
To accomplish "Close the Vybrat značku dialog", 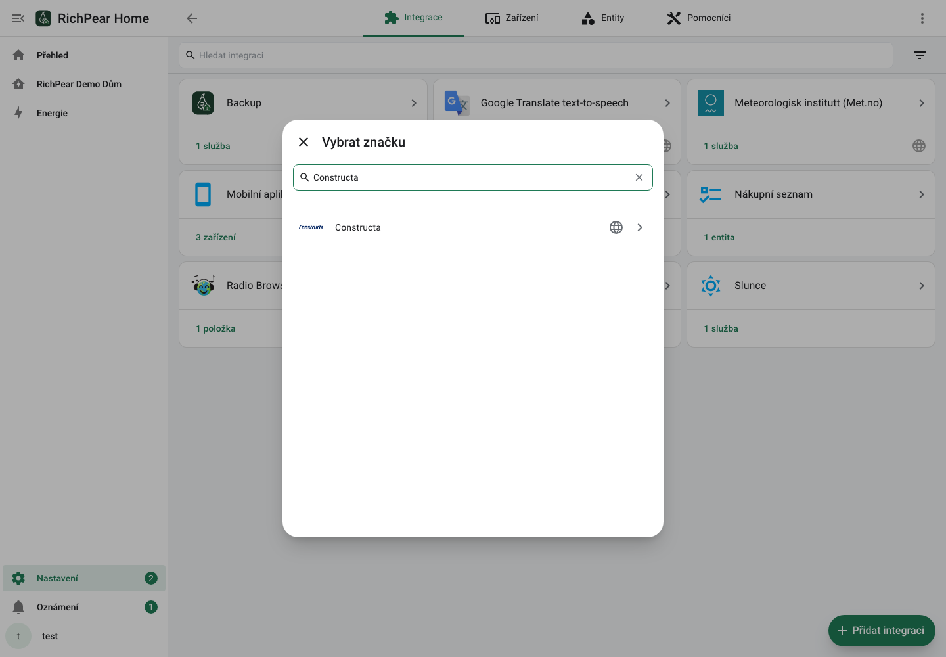I will pyautogui.click(x=304, y=142).
